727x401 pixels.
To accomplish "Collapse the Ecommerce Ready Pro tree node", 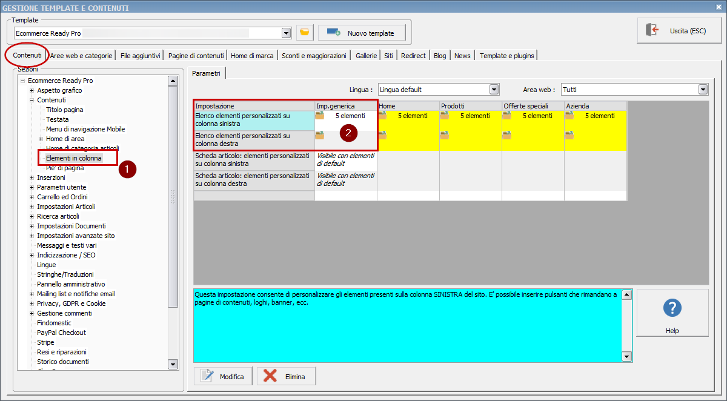I will coord(23,81).
